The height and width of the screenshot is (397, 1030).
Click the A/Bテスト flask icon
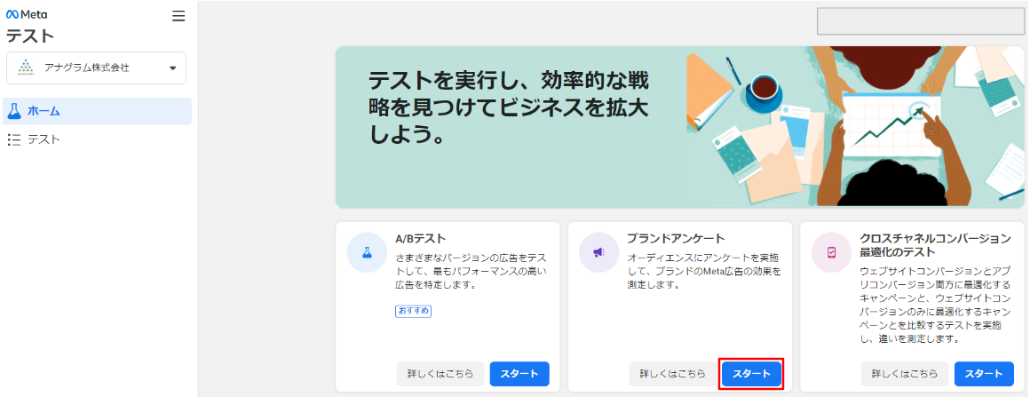tap(366, 253)
